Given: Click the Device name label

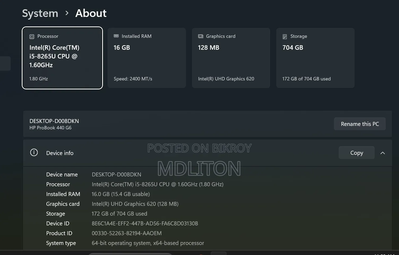Looking at the screenshot, I should [x=62, y=175].
